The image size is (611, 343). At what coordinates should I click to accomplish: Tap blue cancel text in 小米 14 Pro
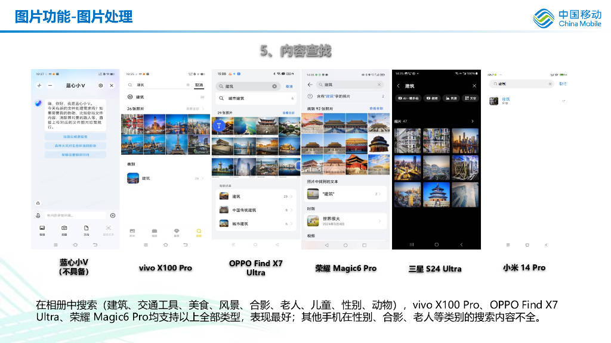pyautogui.click(x=563, y=84)
